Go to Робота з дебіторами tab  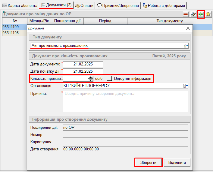tap(164, 5)
